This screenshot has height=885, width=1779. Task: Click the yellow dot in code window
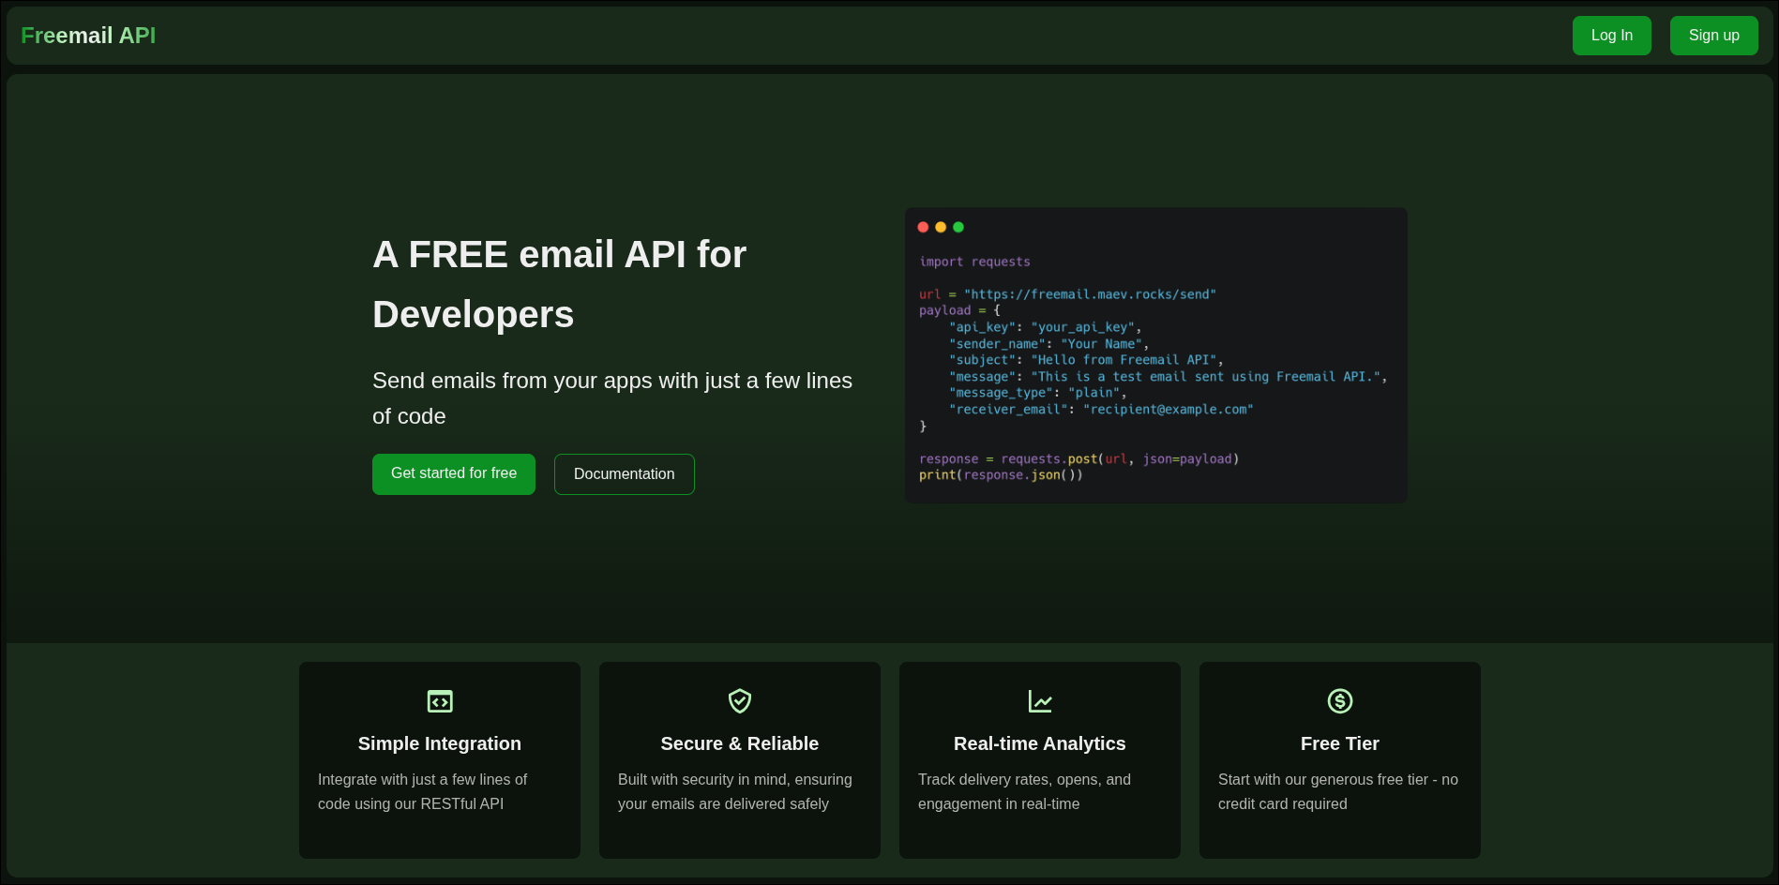[941, 227]
